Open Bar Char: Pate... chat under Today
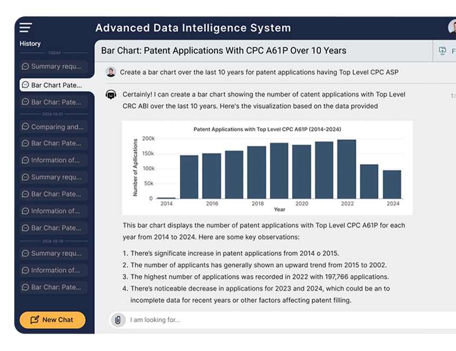Image resolution: width=456 pixels, height=351 pixels. (54, 102)
